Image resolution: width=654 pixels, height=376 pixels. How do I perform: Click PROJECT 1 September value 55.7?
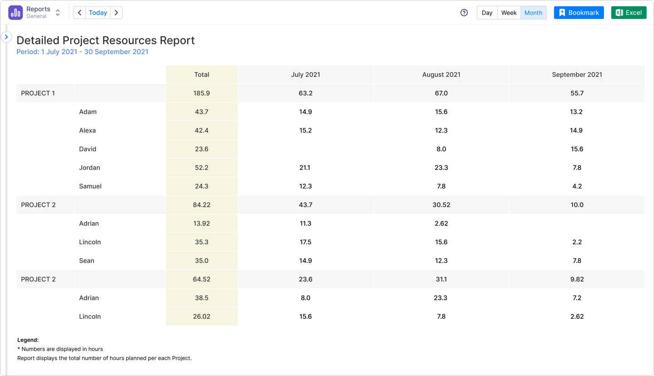pos(577,93)
